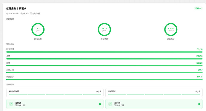Click the green check icon beside 被禁言
The width and height of the screenshot is (206, 111).
[11, 104]
